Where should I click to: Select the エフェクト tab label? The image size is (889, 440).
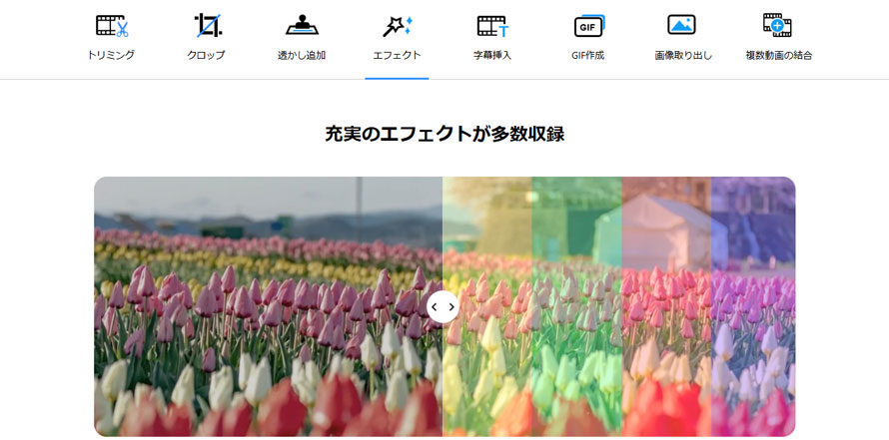(397, 55)
